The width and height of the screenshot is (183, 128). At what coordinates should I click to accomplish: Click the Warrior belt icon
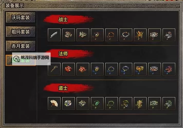(154, 35)
